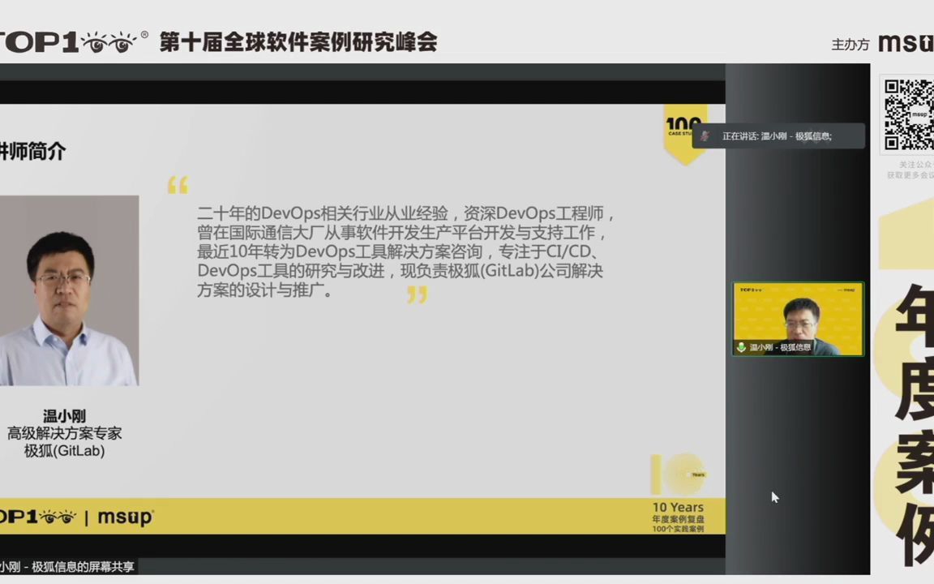Screen dimensions: 934x584
Task: Click the TOP100 logo in the header
Action: [73, 42]
